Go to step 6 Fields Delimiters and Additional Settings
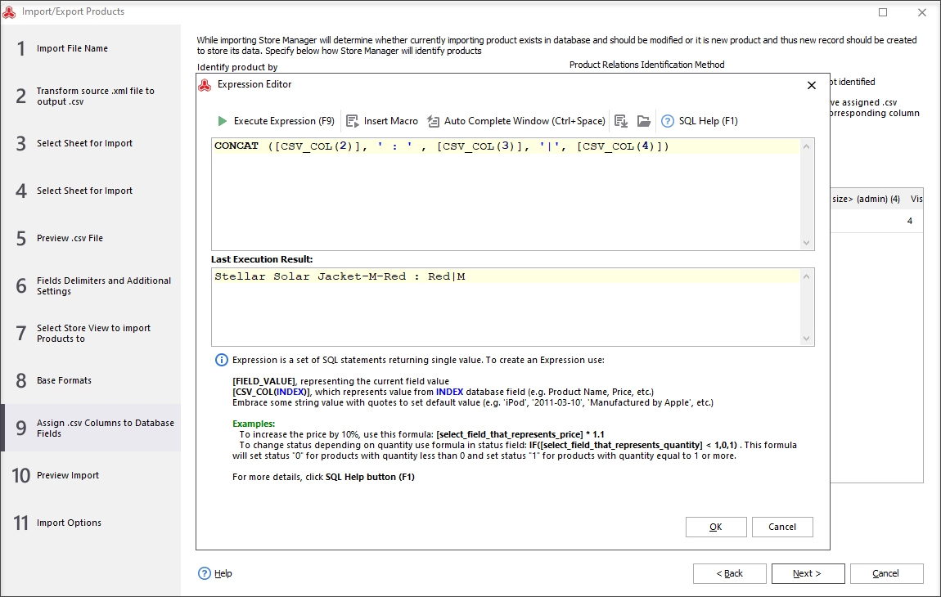 click(x=90, y=285)
